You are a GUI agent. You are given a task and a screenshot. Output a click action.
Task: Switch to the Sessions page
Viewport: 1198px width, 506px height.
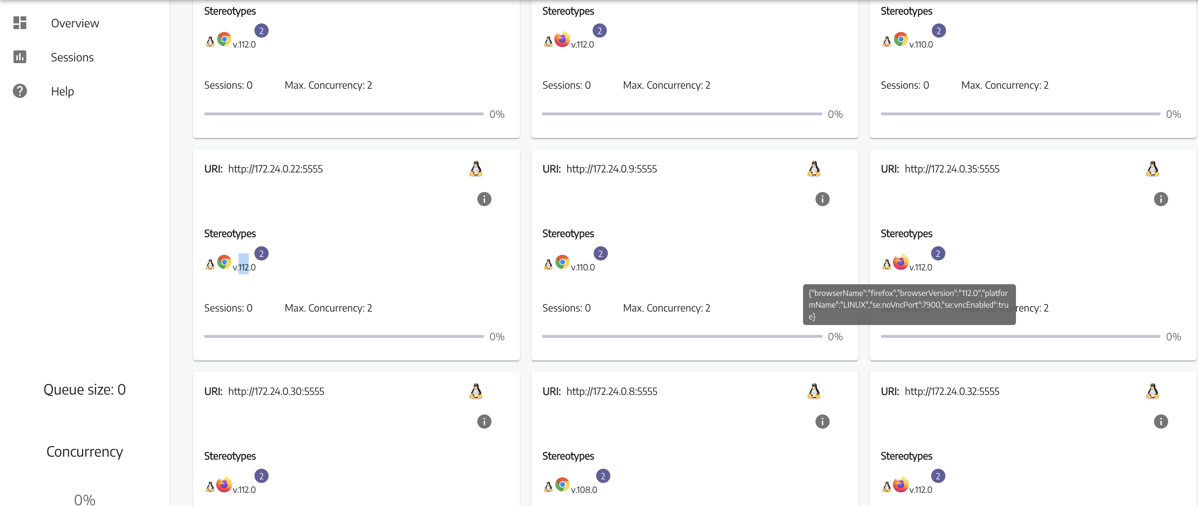pos(72,57)
